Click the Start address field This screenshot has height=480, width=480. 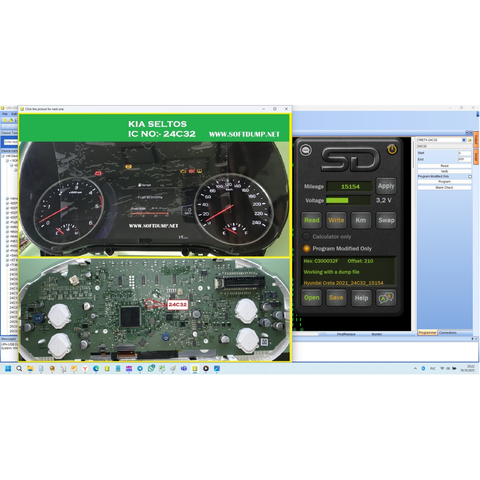click(x=464, y=153)
